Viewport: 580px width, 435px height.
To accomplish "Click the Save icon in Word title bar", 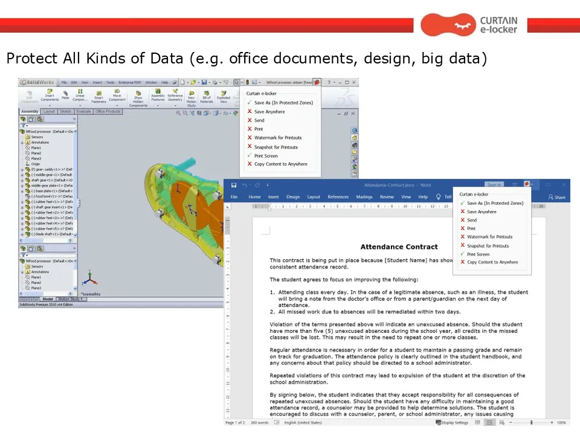I will point(234,185).
